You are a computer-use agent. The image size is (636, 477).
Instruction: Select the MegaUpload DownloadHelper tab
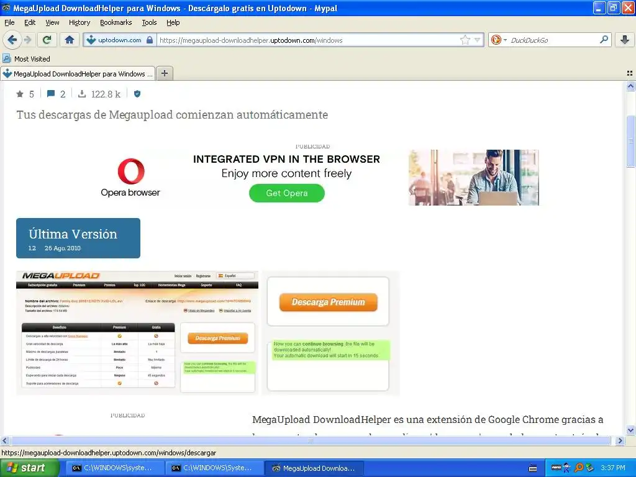point(78,73)
